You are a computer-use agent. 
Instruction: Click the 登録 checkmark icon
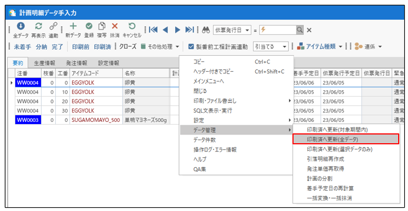click(89, 26)
